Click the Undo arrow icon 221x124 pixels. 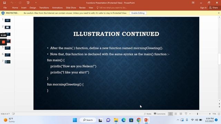coord(12,3)
